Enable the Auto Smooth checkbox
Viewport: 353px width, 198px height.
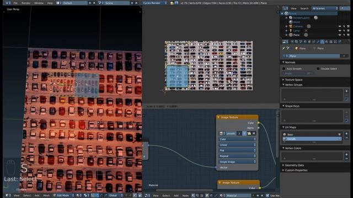pyautogui.click(x=284, y=69)
